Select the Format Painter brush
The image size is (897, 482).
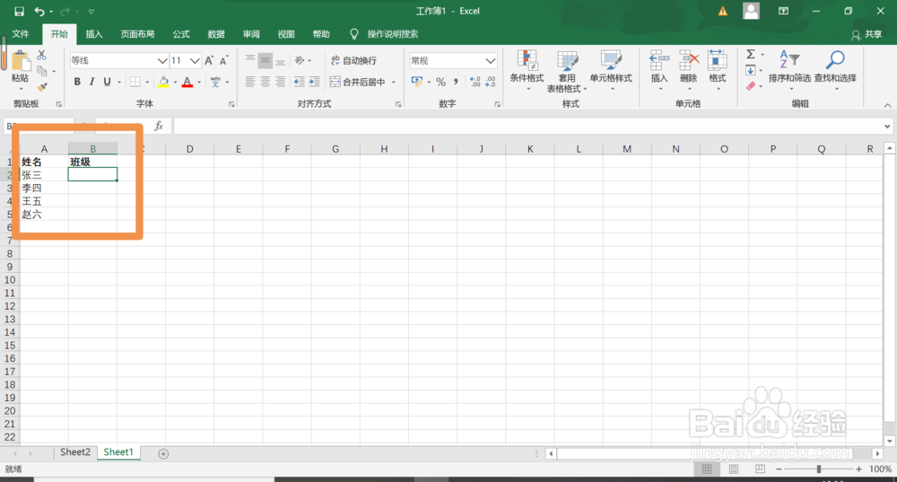click(x=42, y=87)
